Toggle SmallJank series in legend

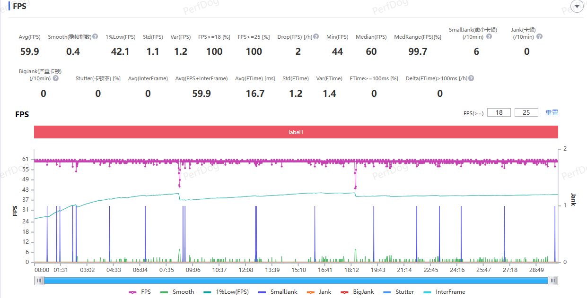coord(278,292)
